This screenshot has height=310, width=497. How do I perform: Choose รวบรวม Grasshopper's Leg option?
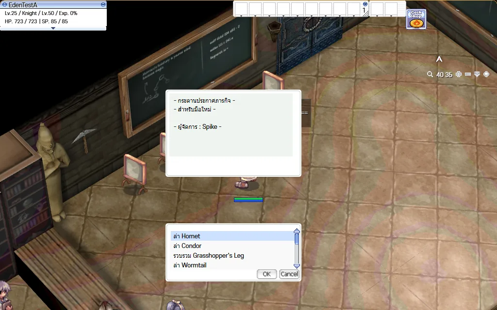232,256
